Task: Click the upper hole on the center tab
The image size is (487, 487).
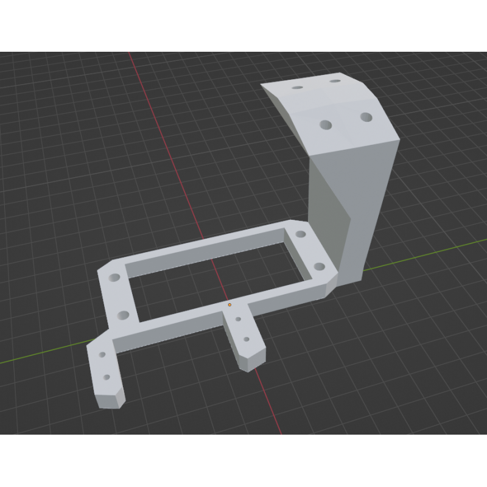Action: [x=238, y=318]
